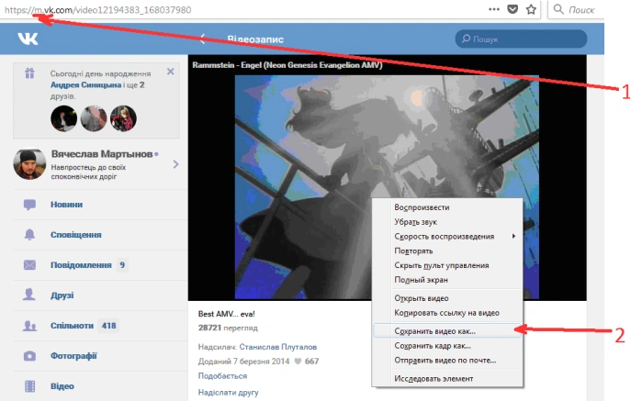Click the VK logo in header
Screen dimensions: 642x401
tap(28, 39)
